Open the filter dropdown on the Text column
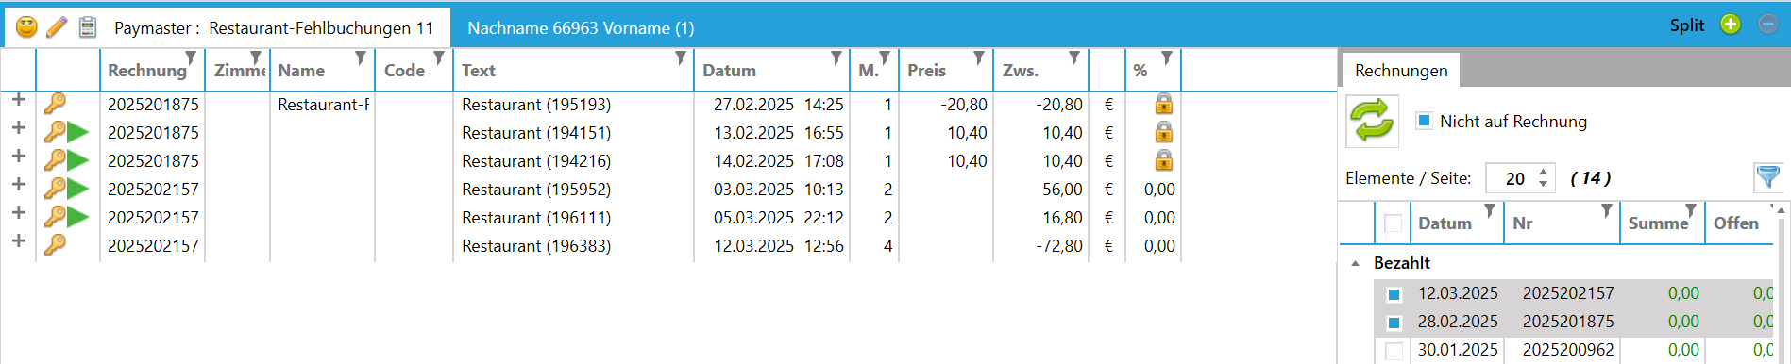1791x364 pixels. tap(681, 58)
